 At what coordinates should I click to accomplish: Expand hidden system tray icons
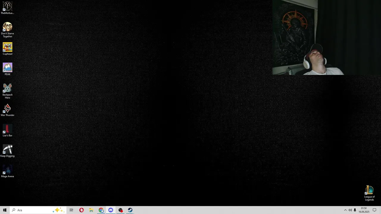[x=345, y=210]
